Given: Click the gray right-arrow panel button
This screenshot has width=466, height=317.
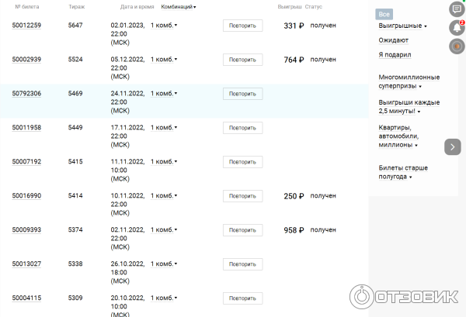Looking at the screenshot, I should pyautogui.click(x=453, y=146).
